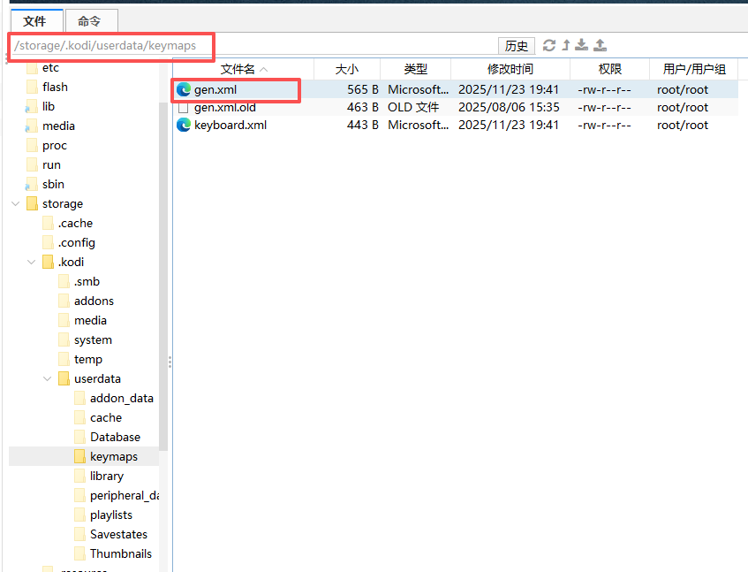Switch to the 命令 tab
Viewport: 748px width, 572px height.
pos(89,20)
